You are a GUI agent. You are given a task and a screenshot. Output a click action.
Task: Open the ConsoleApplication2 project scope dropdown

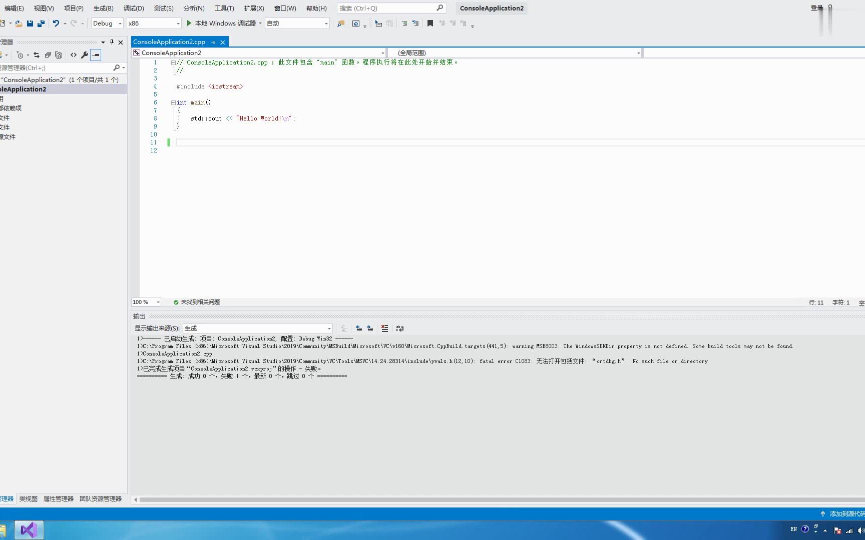[x=259, y=52]
